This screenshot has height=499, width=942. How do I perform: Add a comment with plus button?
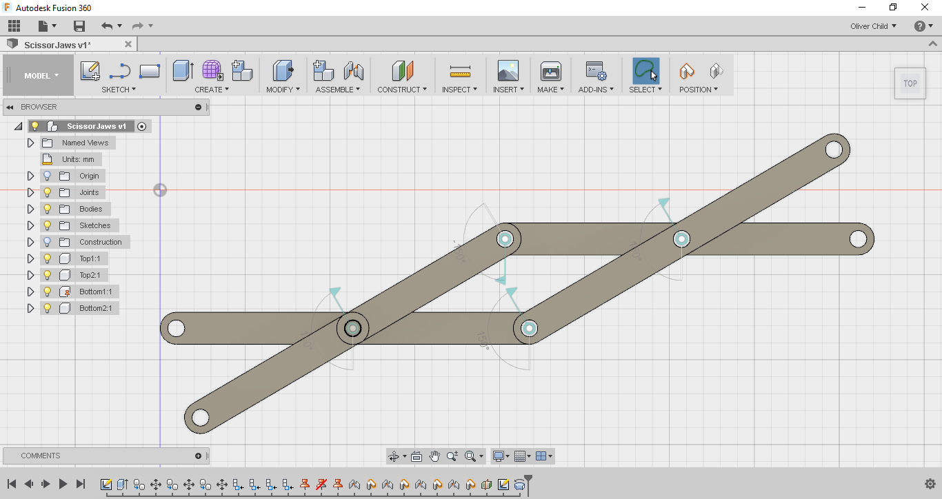[199, 456]
